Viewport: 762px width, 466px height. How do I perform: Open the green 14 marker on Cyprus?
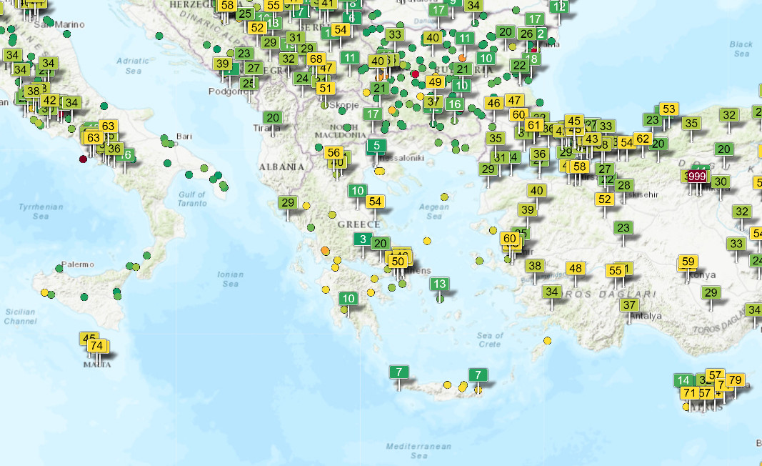[684, 380]
